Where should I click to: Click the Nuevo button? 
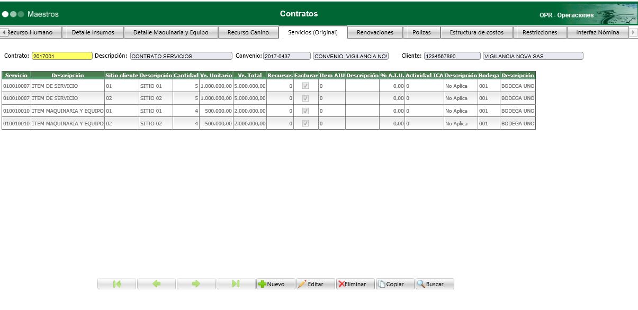276,284
